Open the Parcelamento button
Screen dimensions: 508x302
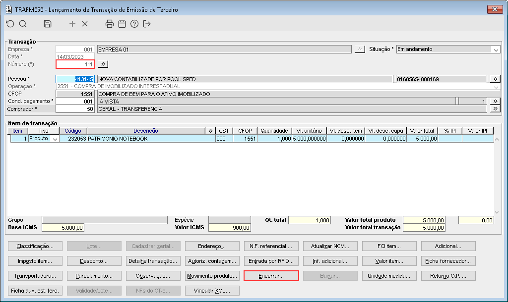pyautogui.click(x=94, y=276)
